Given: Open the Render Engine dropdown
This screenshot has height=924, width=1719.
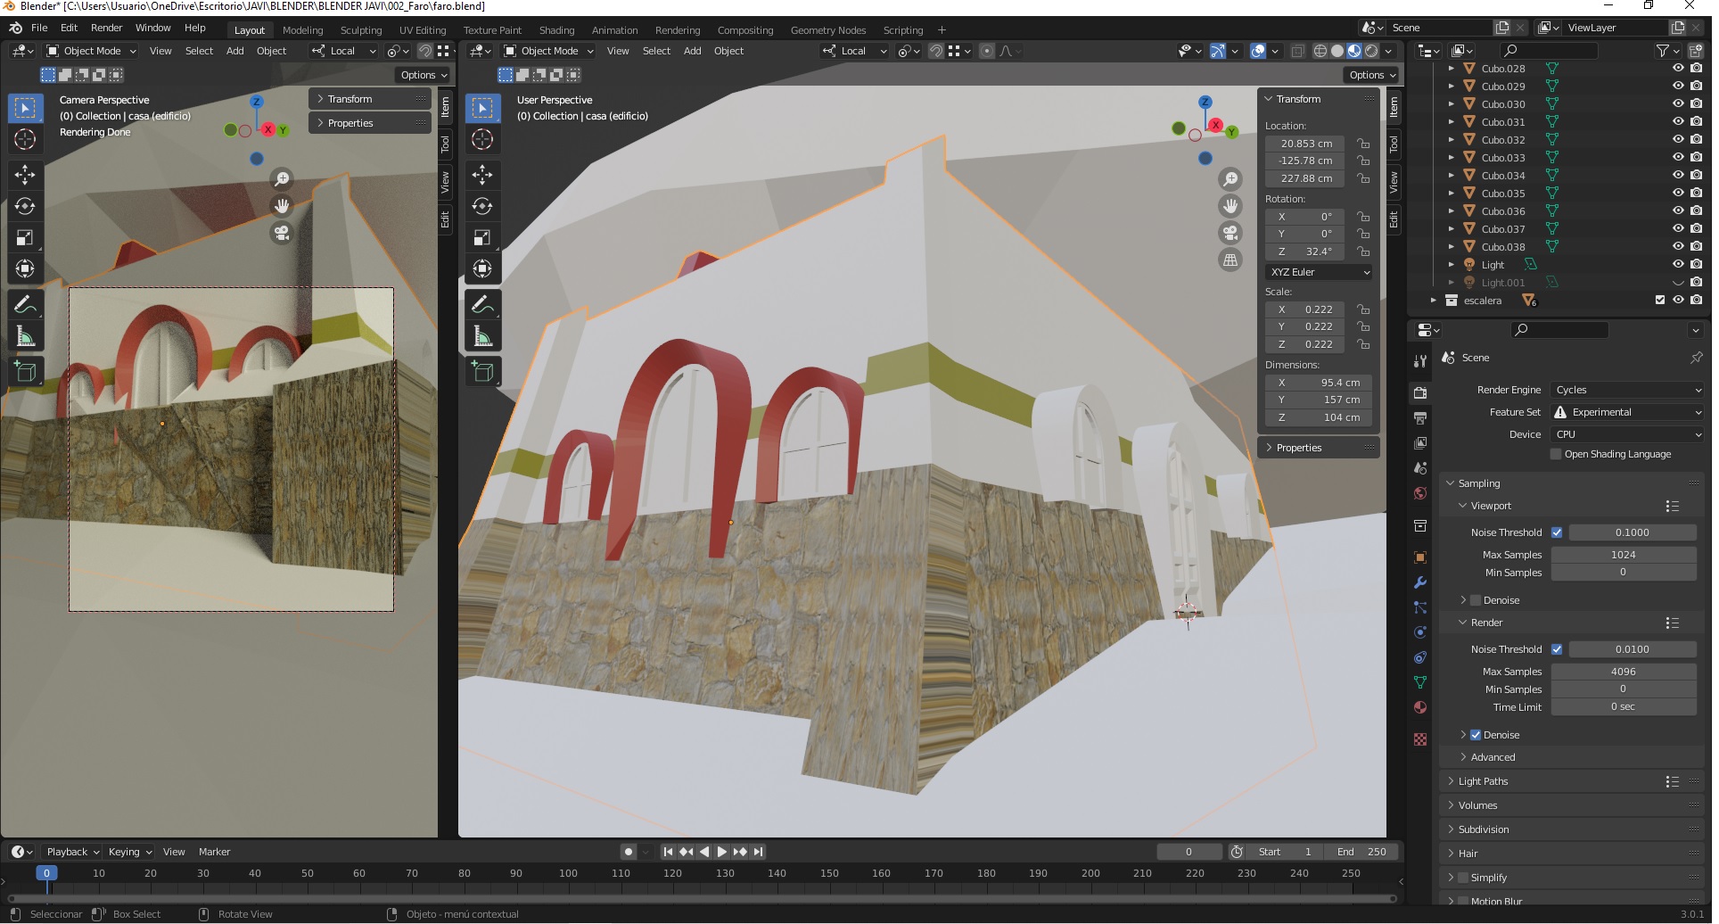Looking at the screenshot, I should point(1628,390).
